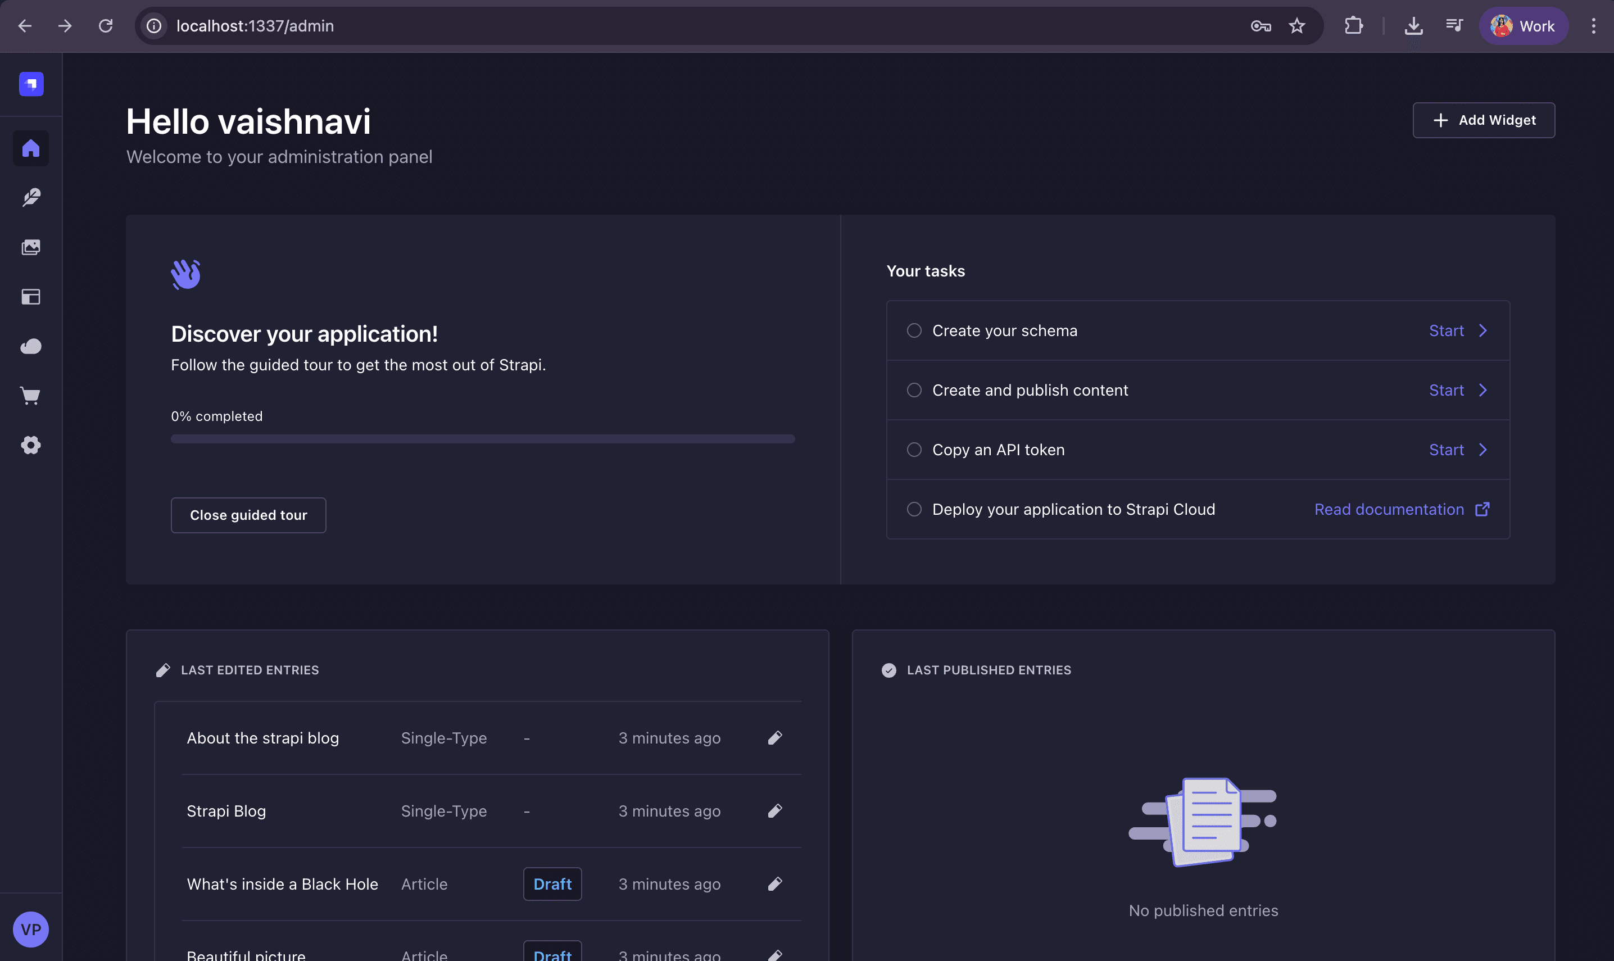The height and width of the screenshot is (961, 1614).
Task: Click the chevron next to Copy an API token
Action: (1482, 449)
